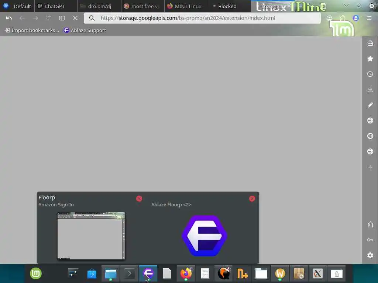
Task: Open the lock screen taskbar icon
Action: [337, 274]
